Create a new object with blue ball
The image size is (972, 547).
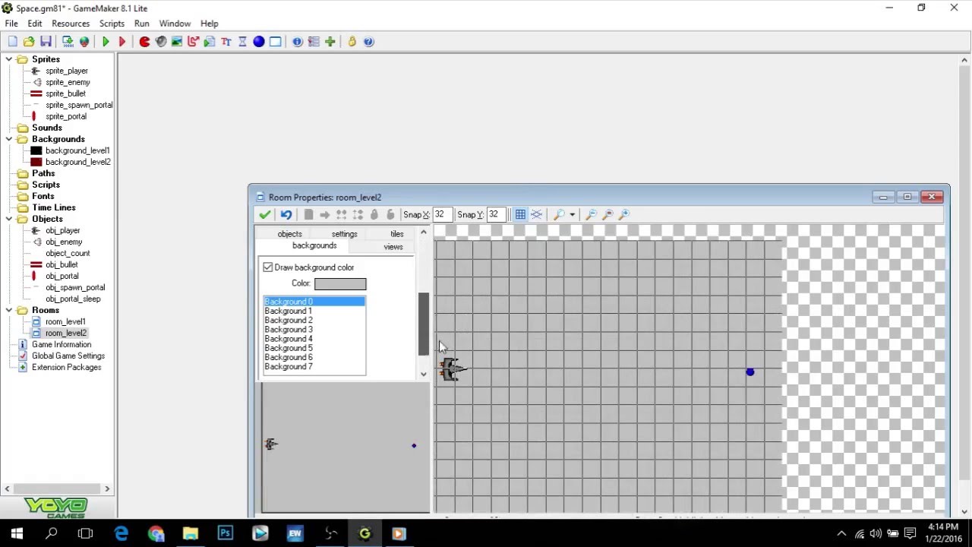pos(259,42)
